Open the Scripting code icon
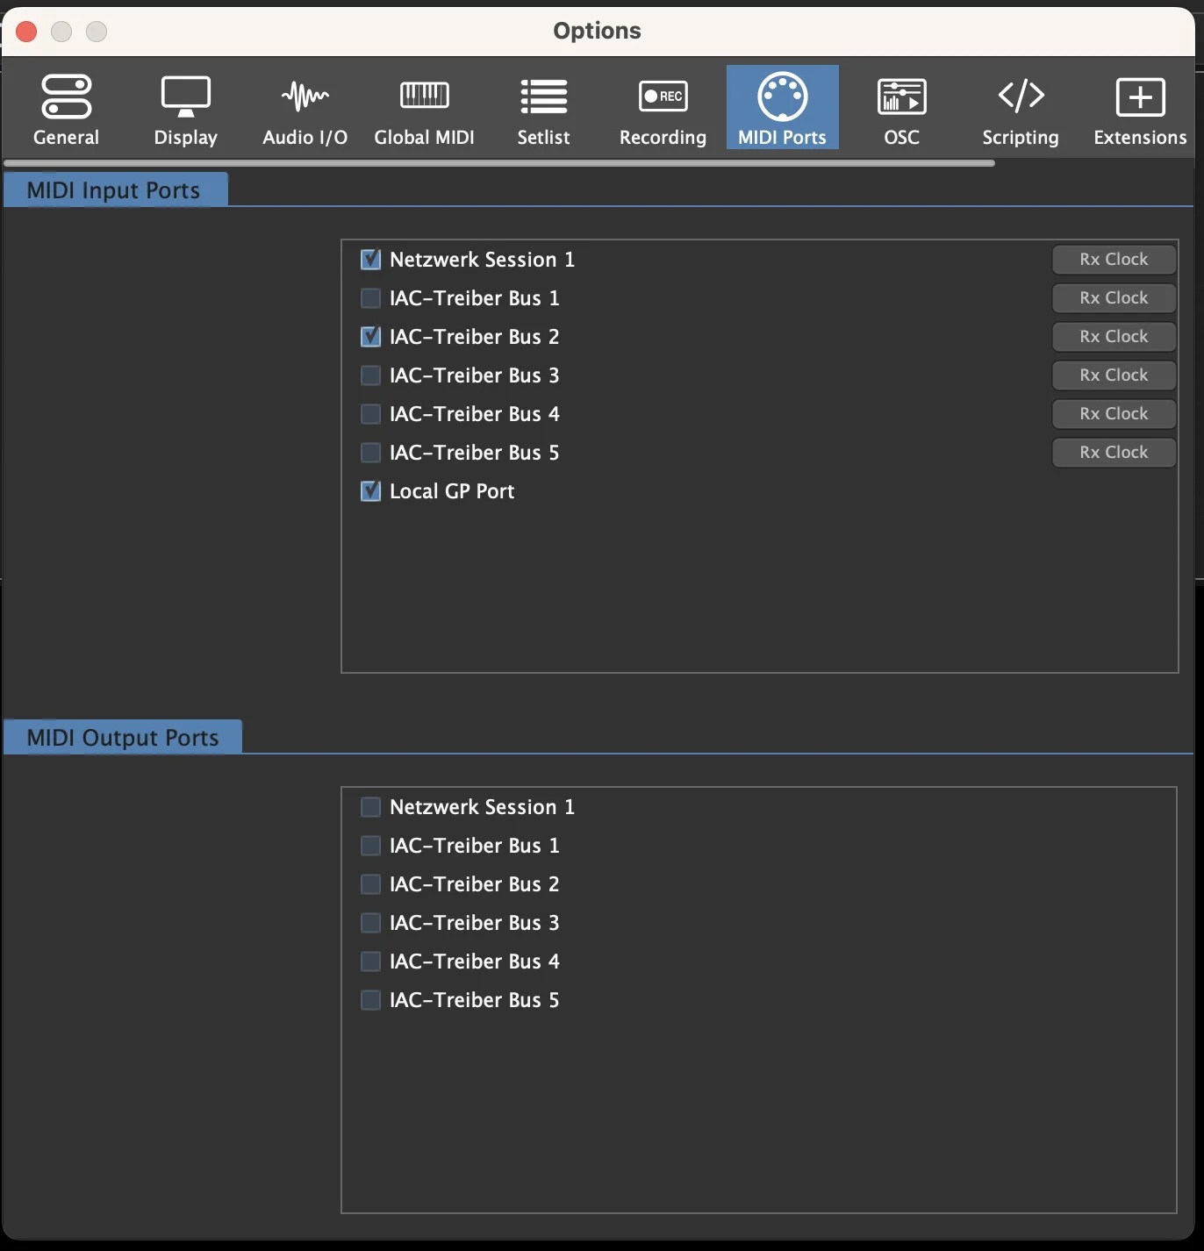This screenshot has width=1204, height=1251. (1020, 107)
